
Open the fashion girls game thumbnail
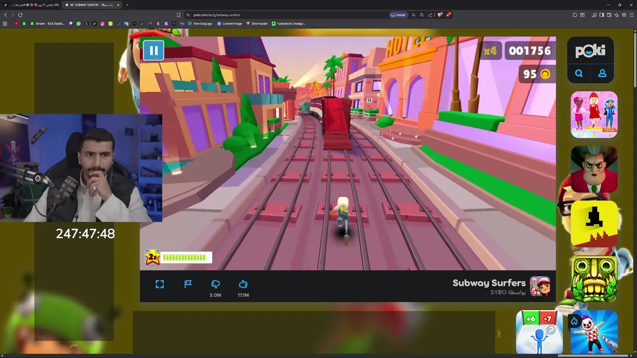point(594,114)
